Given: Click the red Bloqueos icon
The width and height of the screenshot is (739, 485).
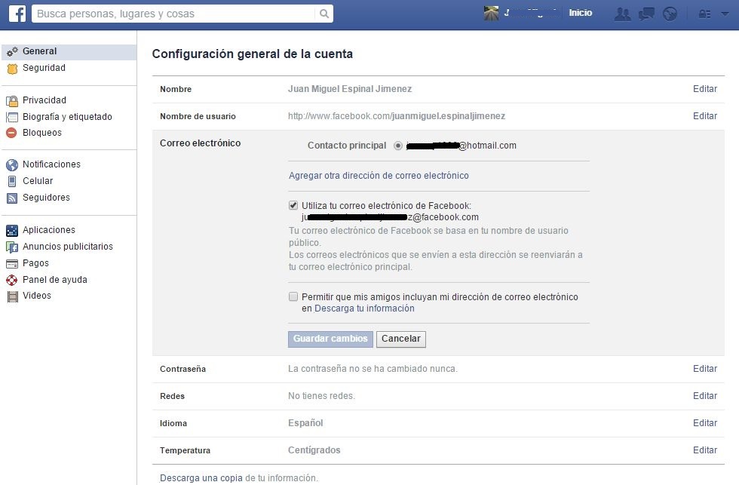Looking at the screenshot, I should click(x=12, y=133).
